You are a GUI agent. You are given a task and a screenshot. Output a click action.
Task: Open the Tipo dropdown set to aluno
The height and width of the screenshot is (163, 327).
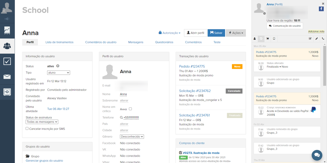[x=59, y=73]
